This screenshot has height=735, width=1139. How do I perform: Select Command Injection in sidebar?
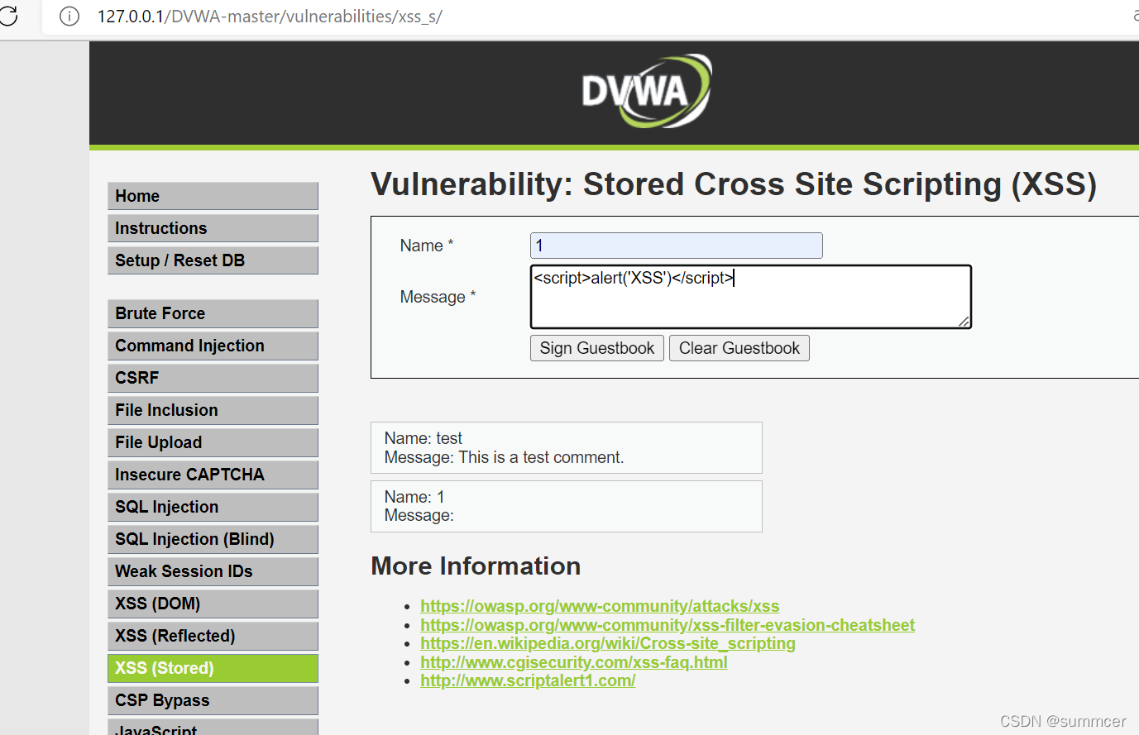point(213,346)
